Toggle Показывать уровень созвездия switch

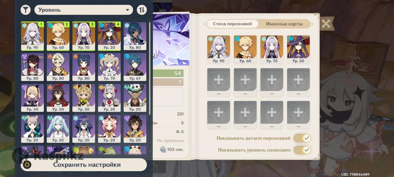(x=302, y=150)
